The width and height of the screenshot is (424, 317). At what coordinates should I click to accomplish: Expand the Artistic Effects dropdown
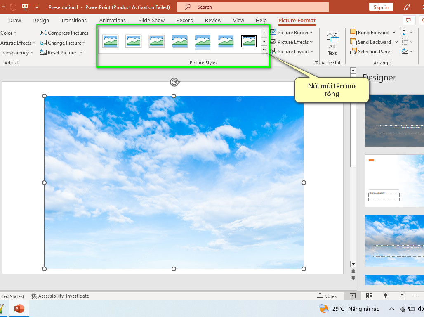(x=18, y=43)
